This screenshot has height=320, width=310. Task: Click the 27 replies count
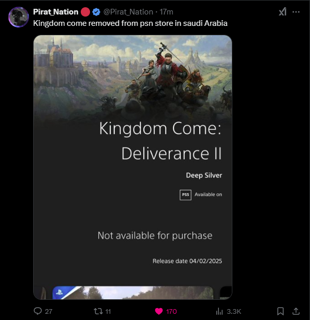[x=49, y=311]
